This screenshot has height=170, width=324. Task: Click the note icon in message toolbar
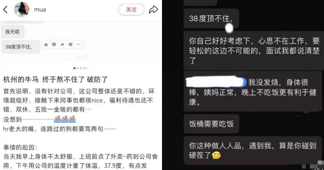point(70,44)
